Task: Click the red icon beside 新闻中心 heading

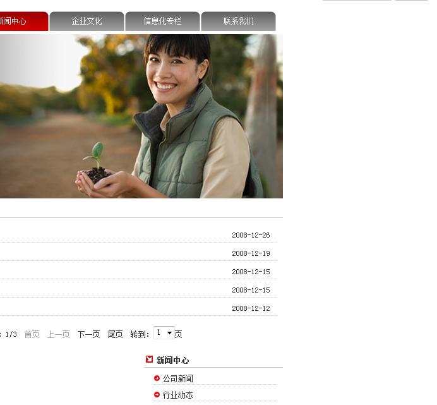Action: point(149,360)
